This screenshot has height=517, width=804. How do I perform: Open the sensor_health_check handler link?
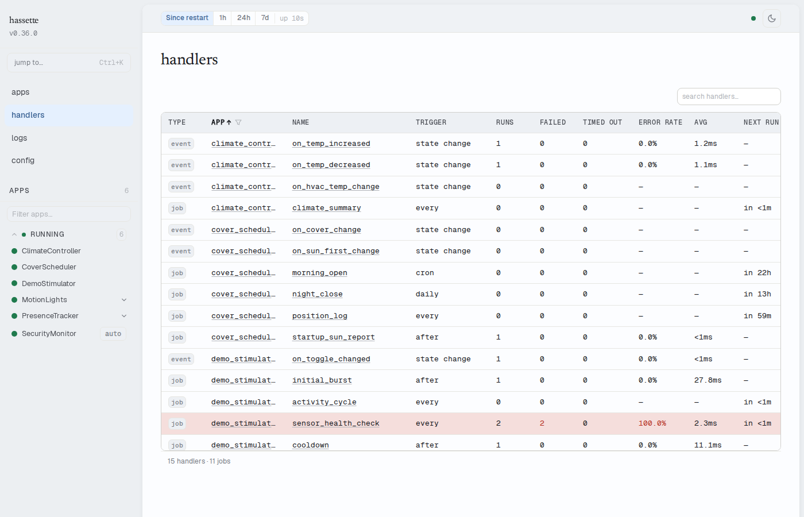(335, 424)
